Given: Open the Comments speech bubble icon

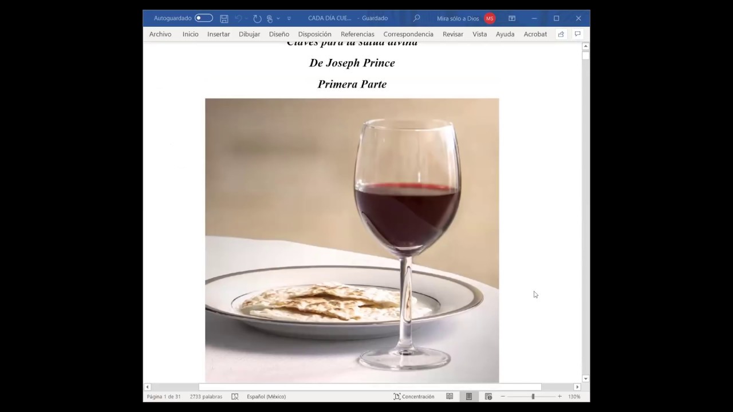Looking at the screenshot, I should (578, 34).
